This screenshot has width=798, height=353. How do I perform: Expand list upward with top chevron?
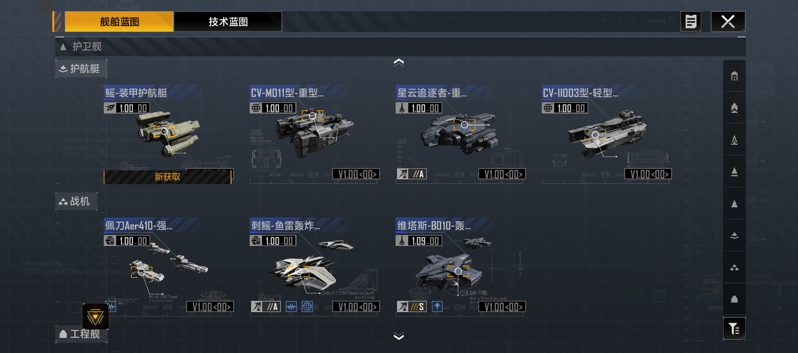[399, 62]
